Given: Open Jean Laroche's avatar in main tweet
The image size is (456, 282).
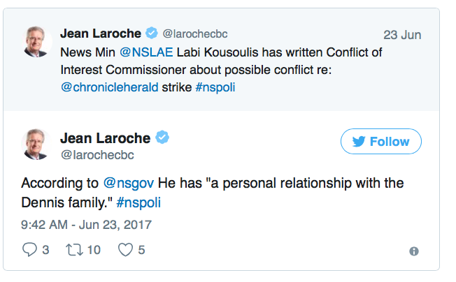Looking at the screenshot, I should point(36,145).
